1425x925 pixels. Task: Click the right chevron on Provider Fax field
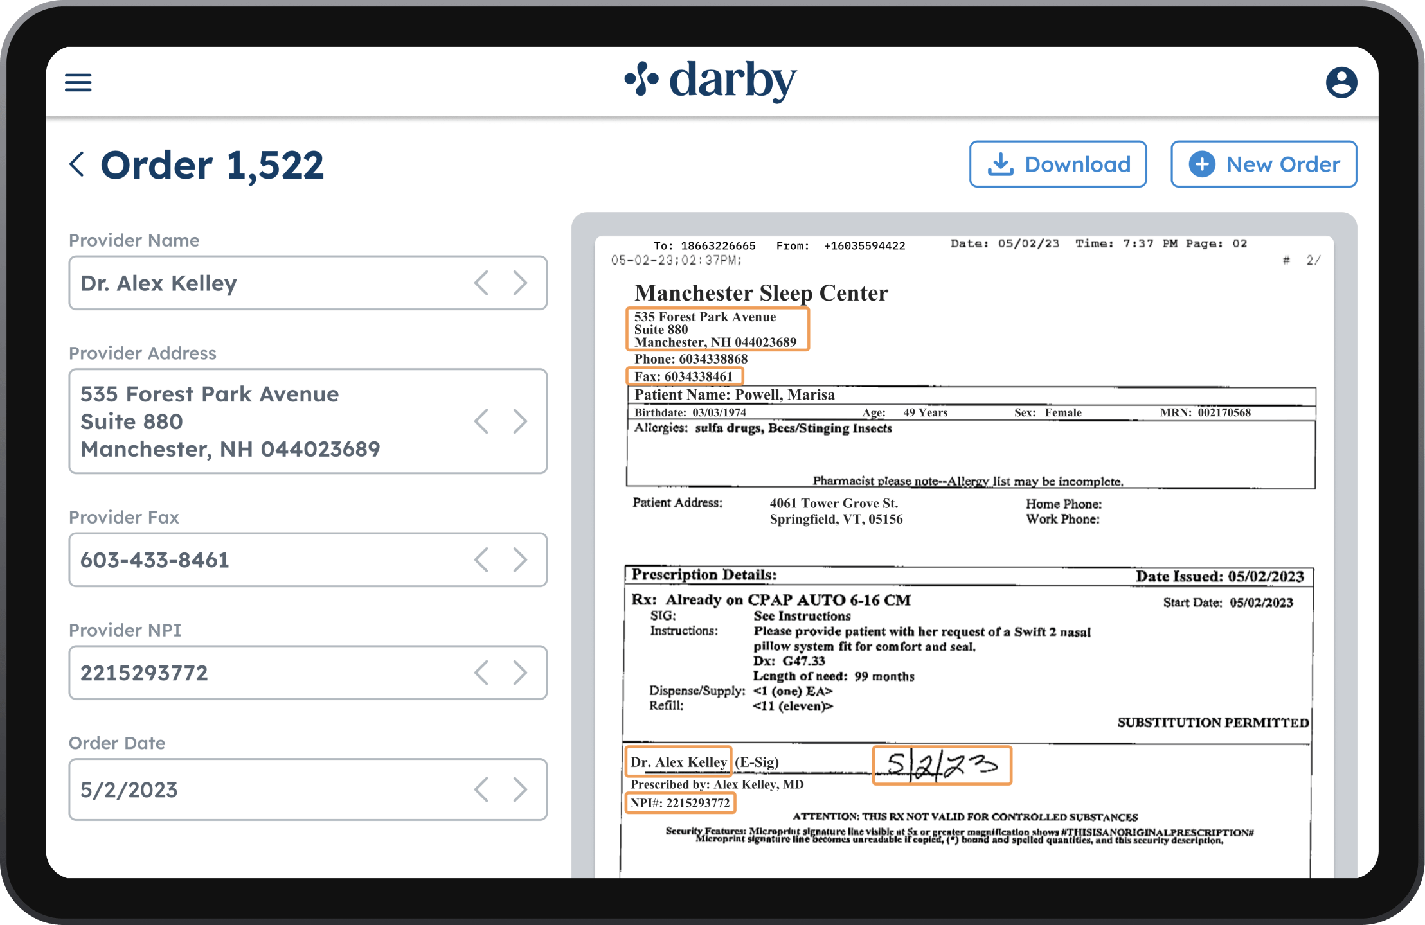coord(521,559)
